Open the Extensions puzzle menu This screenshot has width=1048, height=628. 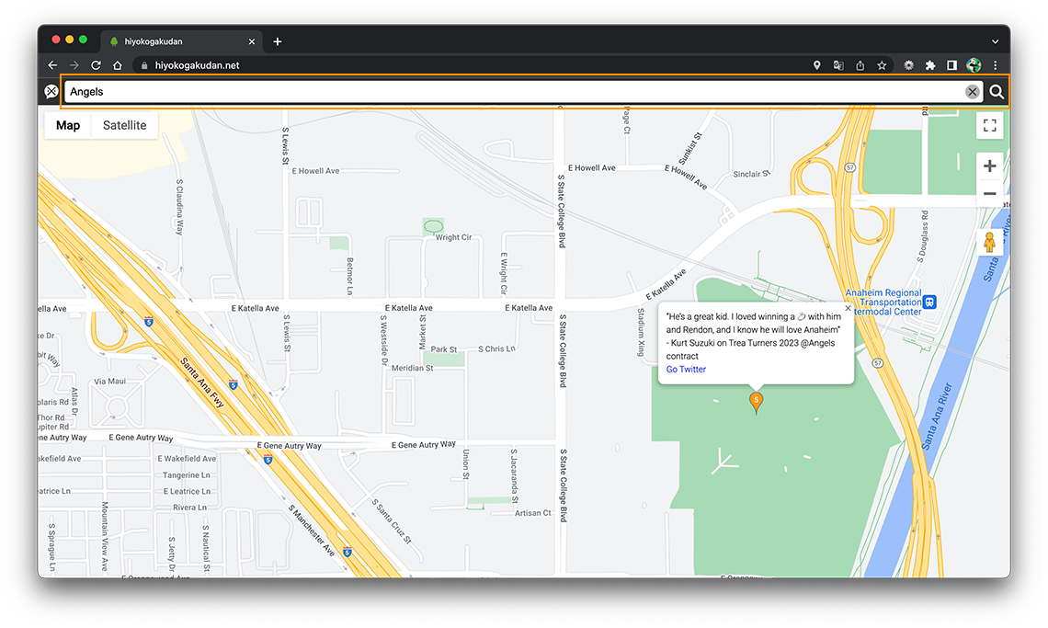[929, 65]
